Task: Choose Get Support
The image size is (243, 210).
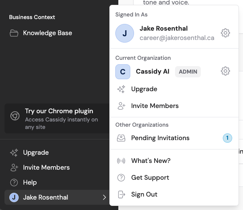Action: pyautogui.click(x=174, y=177)
